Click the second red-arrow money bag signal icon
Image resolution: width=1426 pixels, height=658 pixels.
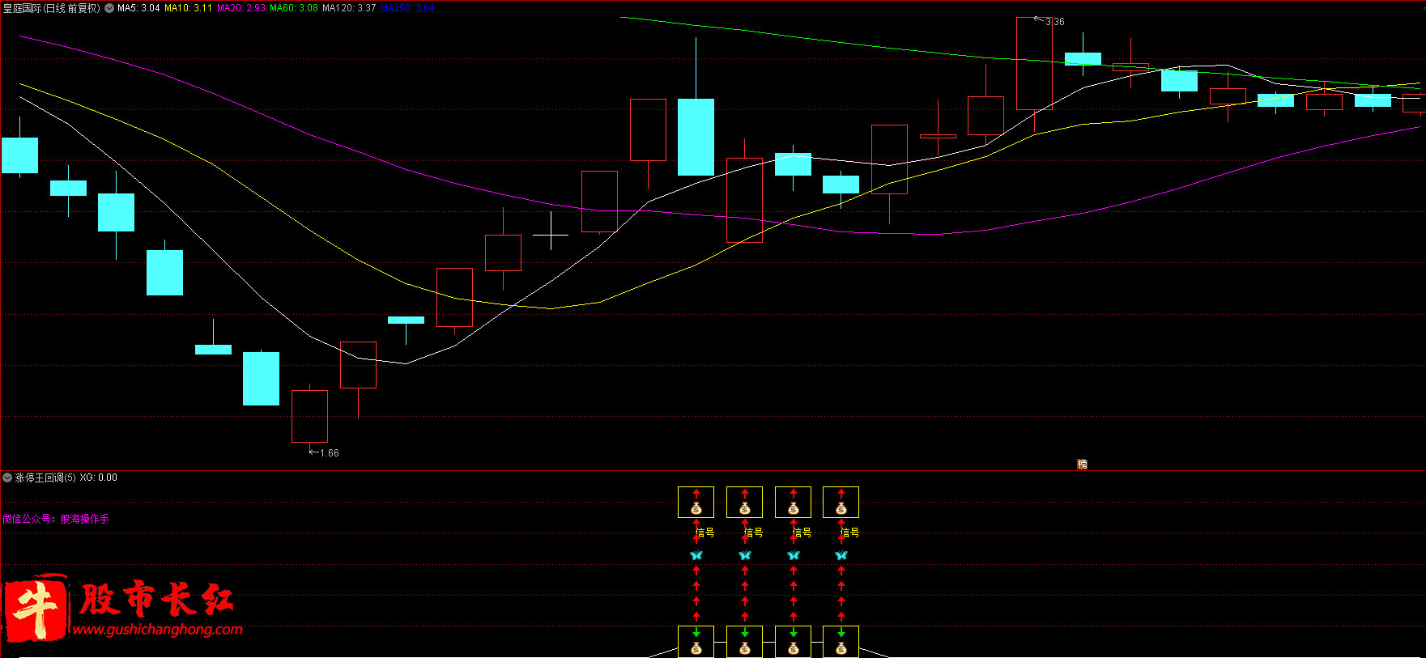click(x=744, y=502)
